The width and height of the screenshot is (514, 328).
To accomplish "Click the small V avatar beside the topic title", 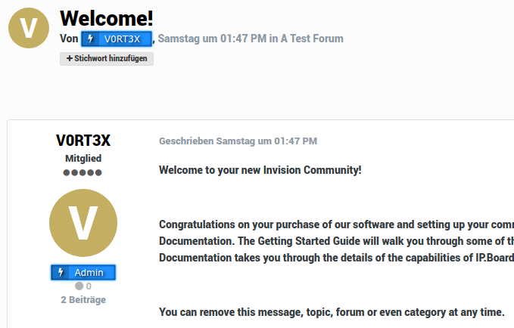I will tap(29, 29).
